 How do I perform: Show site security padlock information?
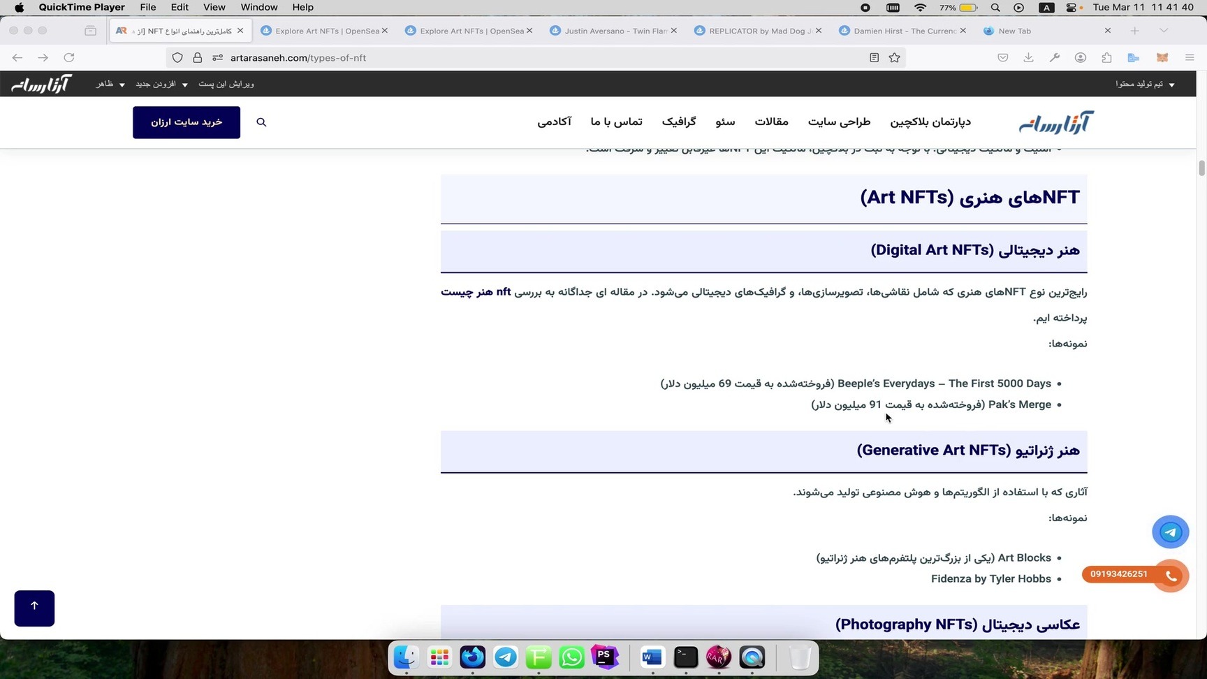198,58
